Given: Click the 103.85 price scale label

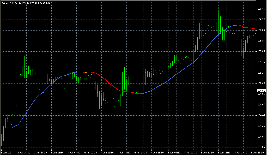Looking at the screenshot, I should (260, 147).
